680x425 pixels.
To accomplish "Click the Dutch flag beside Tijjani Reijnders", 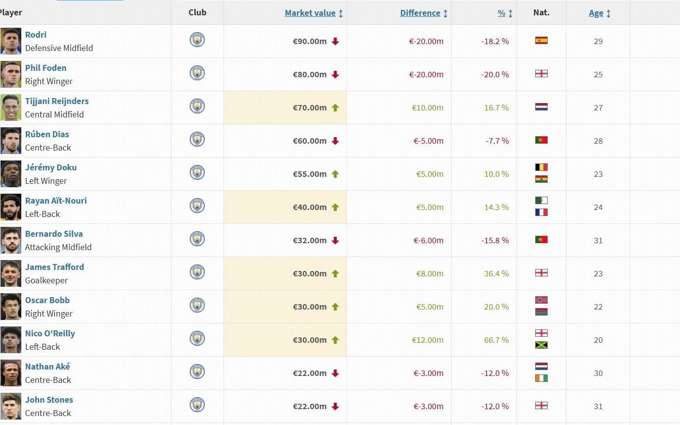I will click(x=541, y=106).
